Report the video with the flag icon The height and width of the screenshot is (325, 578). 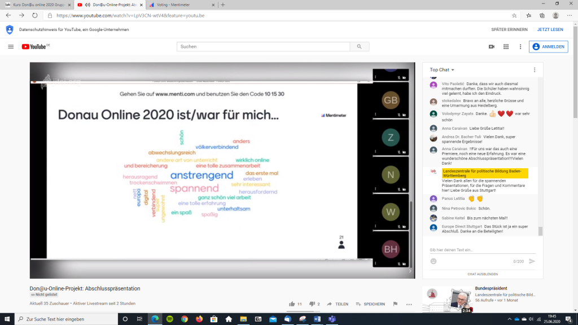tap(395, 304)
